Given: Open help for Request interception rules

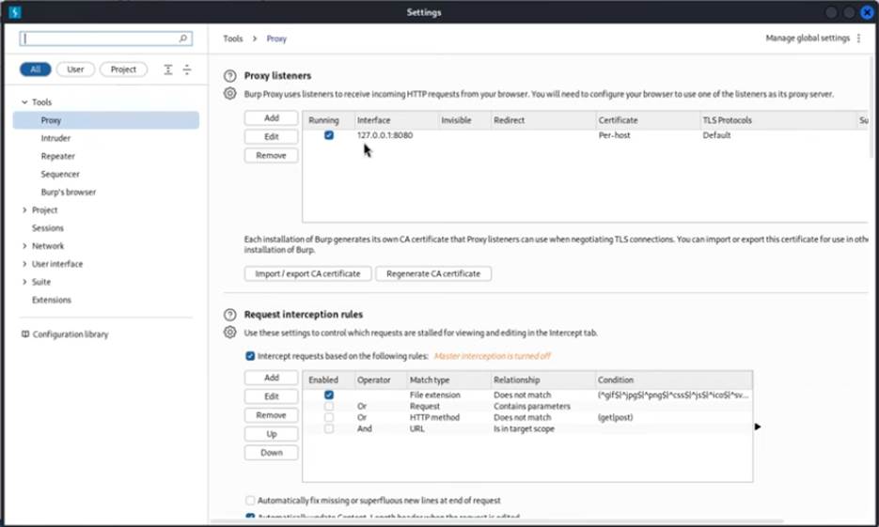Looking at the screenshot, I should [x=229, y=315].
